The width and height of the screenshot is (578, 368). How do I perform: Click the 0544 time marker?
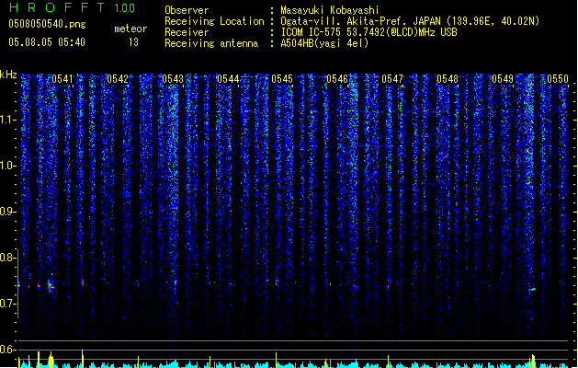coord(228,79)
